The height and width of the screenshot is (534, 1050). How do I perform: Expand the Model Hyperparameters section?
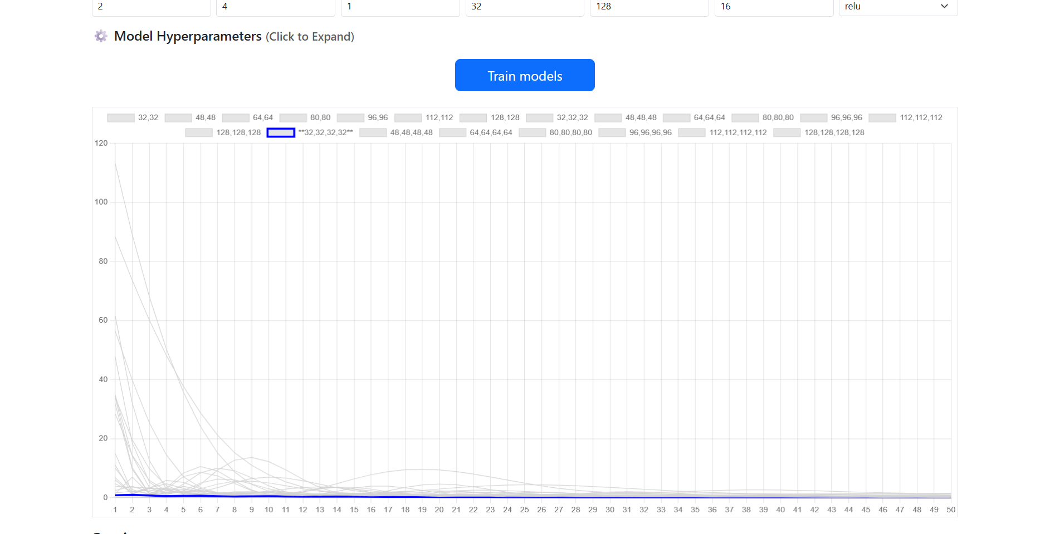234,36
